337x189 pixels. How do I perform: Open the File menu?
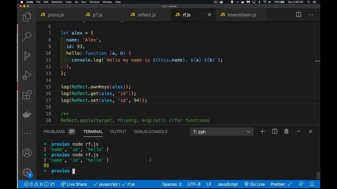(x=38, y=2)
